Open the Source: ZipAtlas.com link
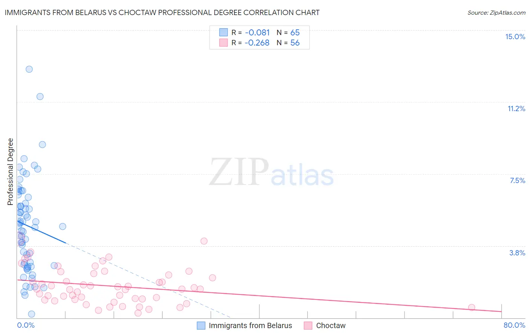Image resolution: width=530 pixels, height=336 pixels. [x=496, y=12]
